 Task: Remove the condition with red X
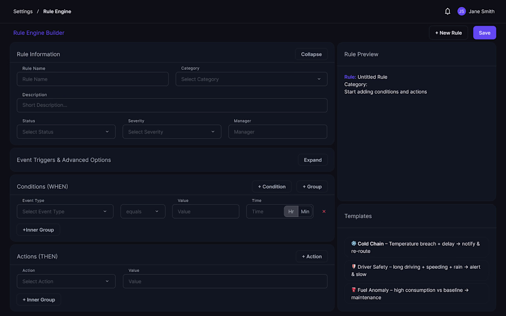(x=324, y=211)
